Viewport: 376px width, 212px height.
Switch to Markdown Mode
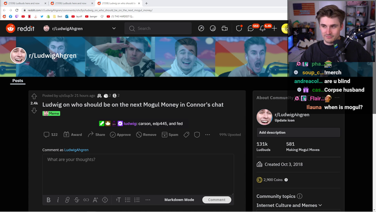point(179,200)
